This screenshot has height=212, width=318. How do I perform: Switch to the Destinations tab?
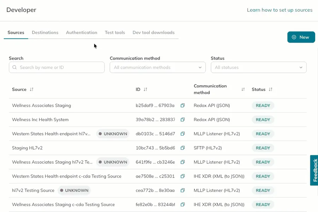(x=45, y=32)
